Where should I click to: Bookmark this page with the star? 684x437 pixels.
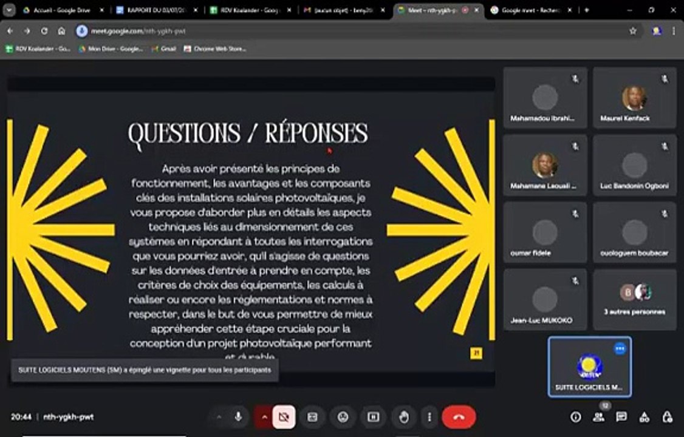coord(633,31)
